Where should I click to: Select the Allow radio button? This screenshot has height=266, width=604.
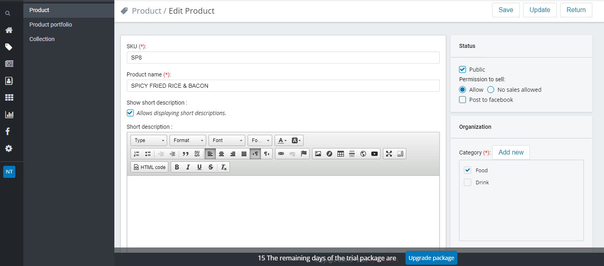click(463, 90)
